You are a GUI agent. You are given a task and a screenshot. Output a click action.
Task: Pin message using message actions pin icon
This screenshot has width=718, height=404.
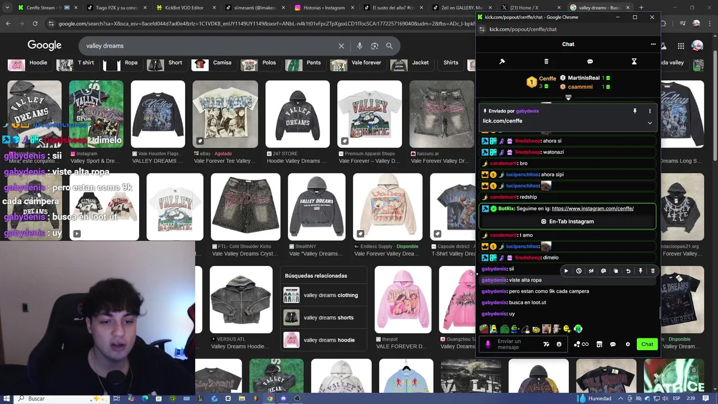pyautogui.click(x=641, y=271)
